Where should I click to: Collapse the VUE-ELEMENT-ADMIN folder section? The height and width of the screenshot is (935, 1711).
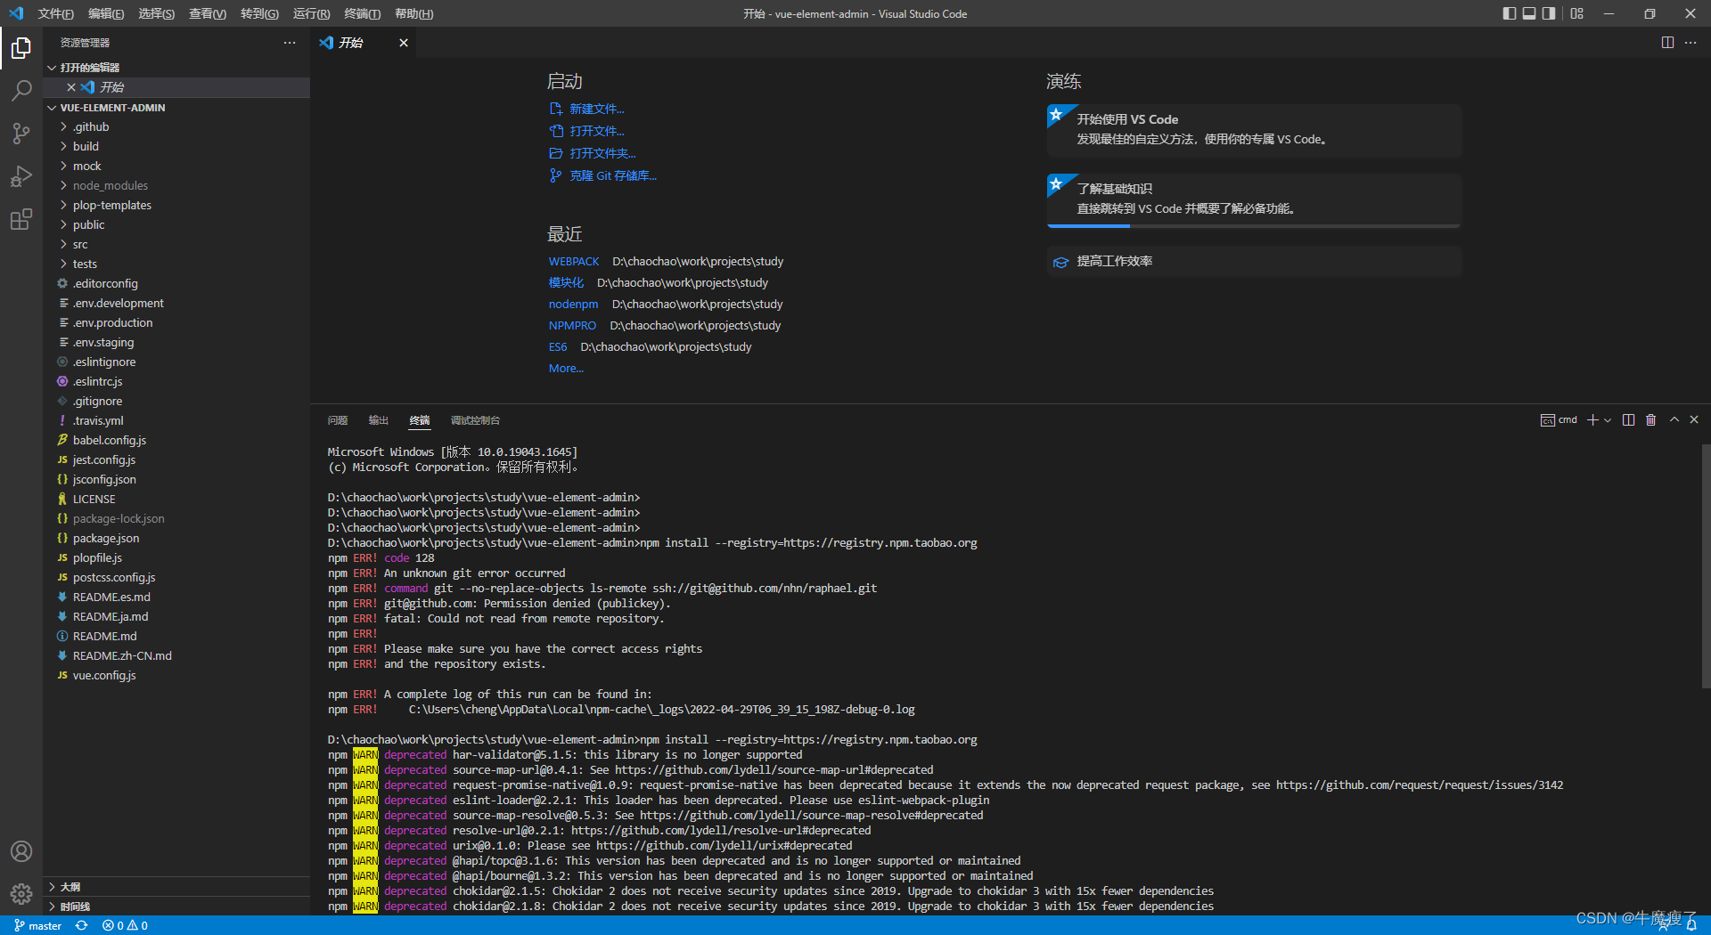point(176,108)
